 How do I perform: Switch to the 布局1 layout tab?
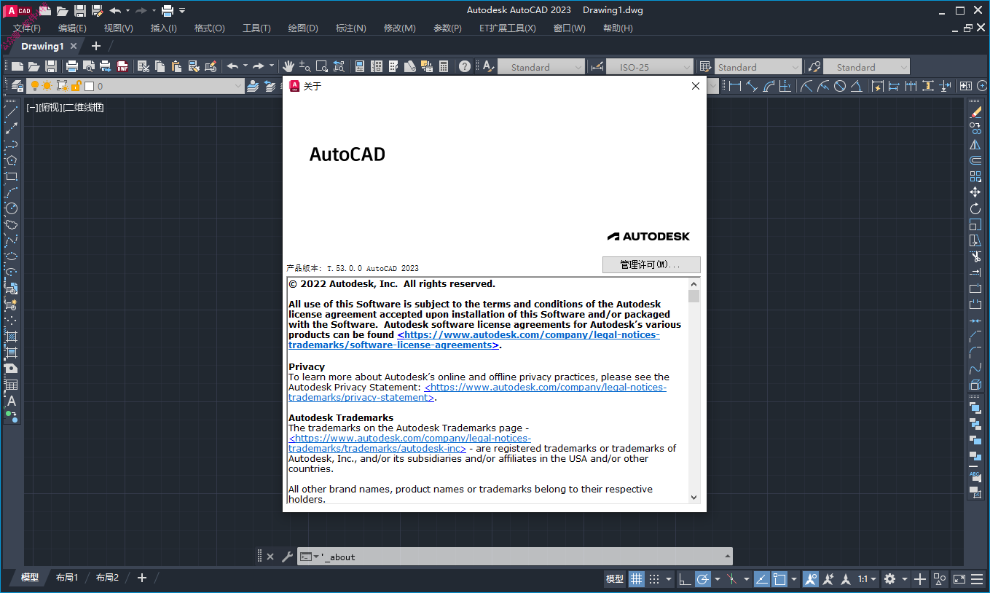[66, 577]
